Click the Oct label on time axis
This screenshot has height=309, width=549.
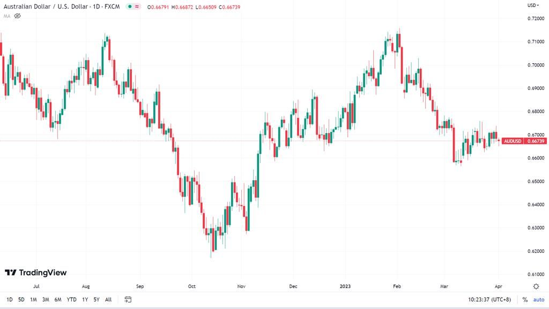pyautogui.click(x=192, y=286)
